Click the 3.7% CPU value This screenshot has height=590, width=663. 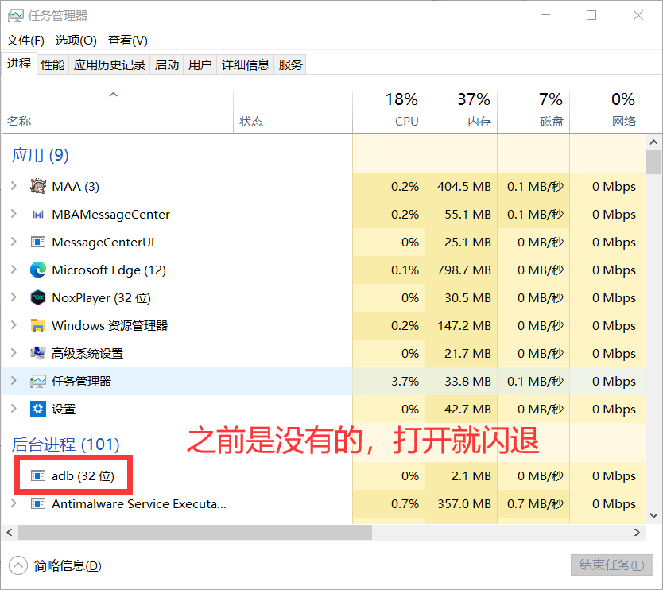pyautogui.click(x=405, y=382)
